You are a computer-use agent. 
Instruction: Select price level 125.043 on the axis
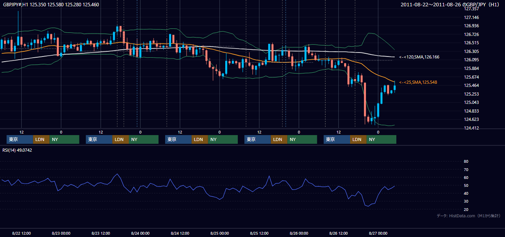(x=471, y=102)
